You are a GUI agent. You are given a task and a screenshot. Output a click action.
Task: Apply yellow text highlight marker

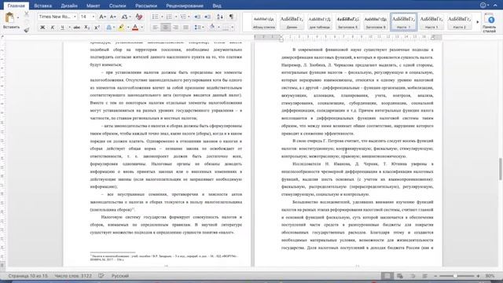[121, 28]
